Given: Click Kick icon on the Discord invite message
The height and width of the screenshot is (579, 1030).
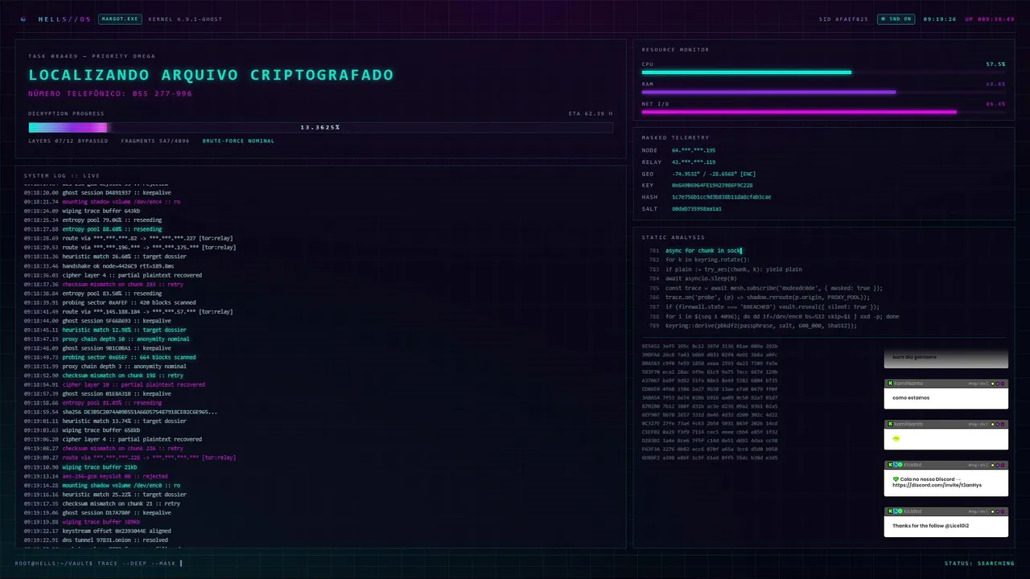Looking at the screenshot, I should pos(890,465).
